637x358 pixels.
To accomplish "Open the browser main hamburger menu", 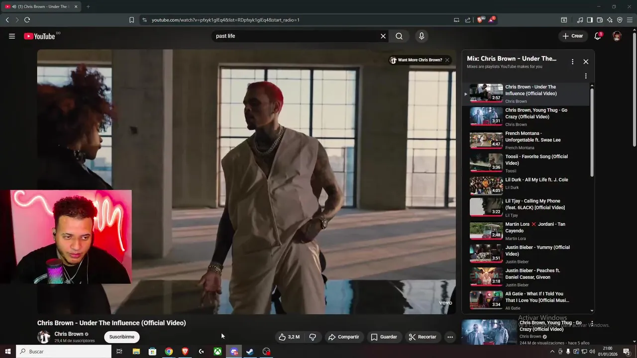I will pos(630,20).
